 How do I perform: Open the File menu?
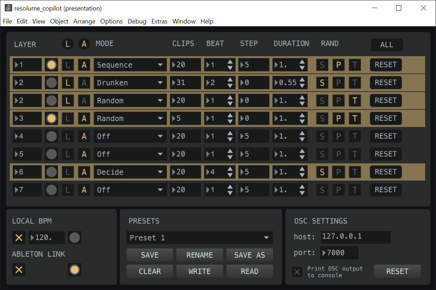coord(7,21)
